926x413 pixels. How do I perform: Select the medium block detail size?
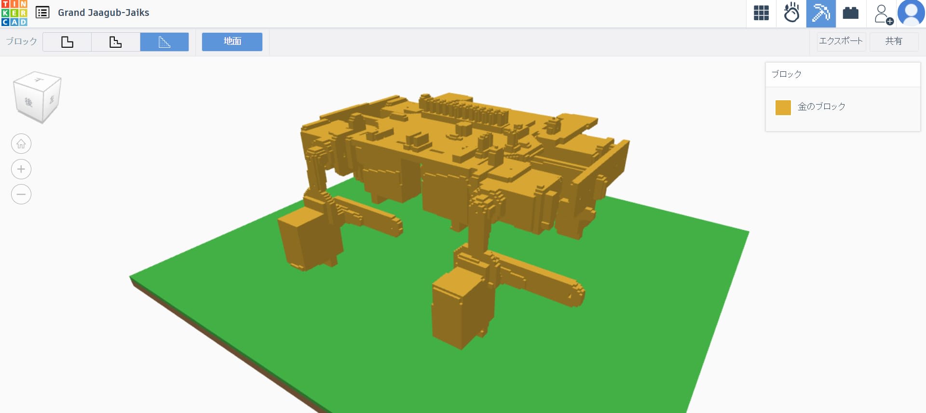[116, 42]
